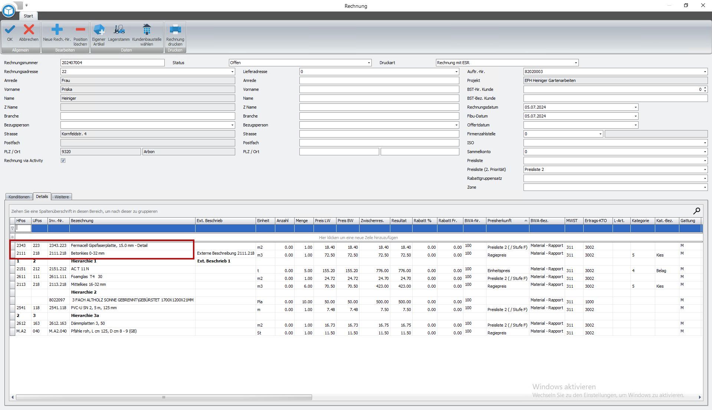712x410 pixels.
Task: Open the Auftr.-Nr. dropdown
Action: 705,72
